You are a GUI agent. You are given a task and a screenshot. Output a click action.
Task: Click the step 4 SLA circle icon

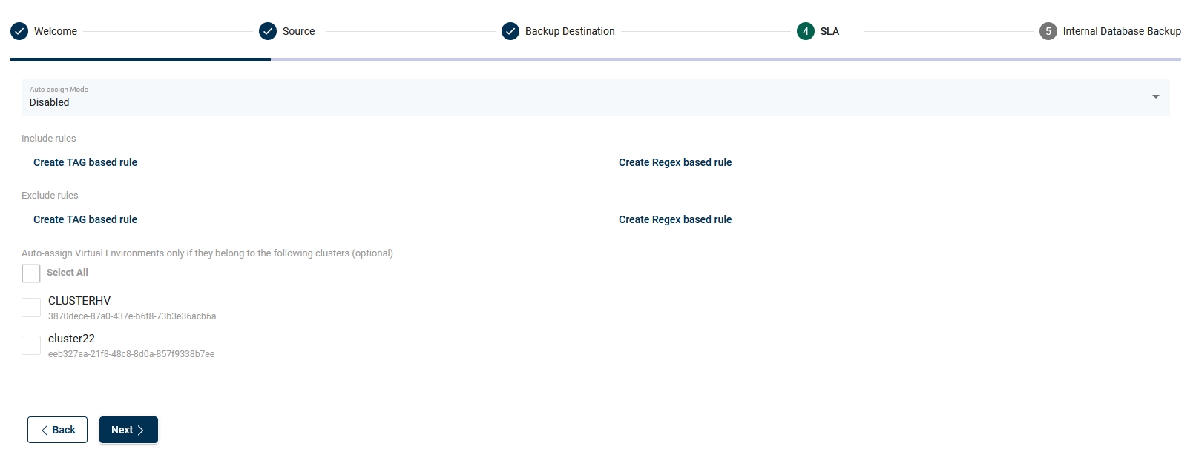(x=806, y=31)
